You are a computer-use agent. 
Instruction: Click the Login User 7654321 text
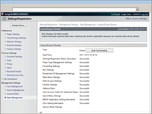[131, 14]
